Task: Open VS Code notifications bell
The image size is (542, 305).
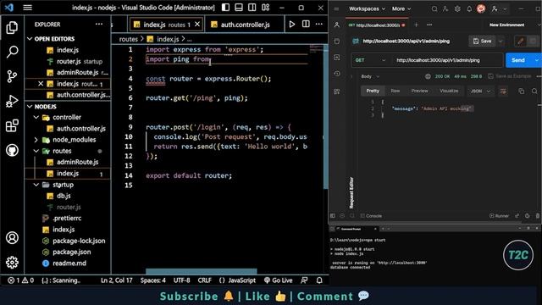Action: coord(319,280)
